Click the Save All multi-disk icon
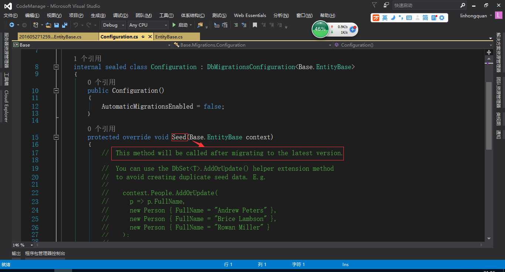Image resolution: width=505 pixels, height=272 pixels. pos(65,25)
